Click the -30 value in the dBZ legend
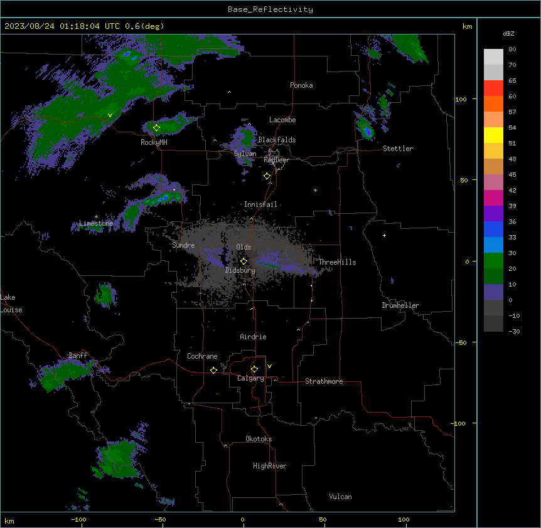Viewport: 541px width, 528px height. coord(514,331)
